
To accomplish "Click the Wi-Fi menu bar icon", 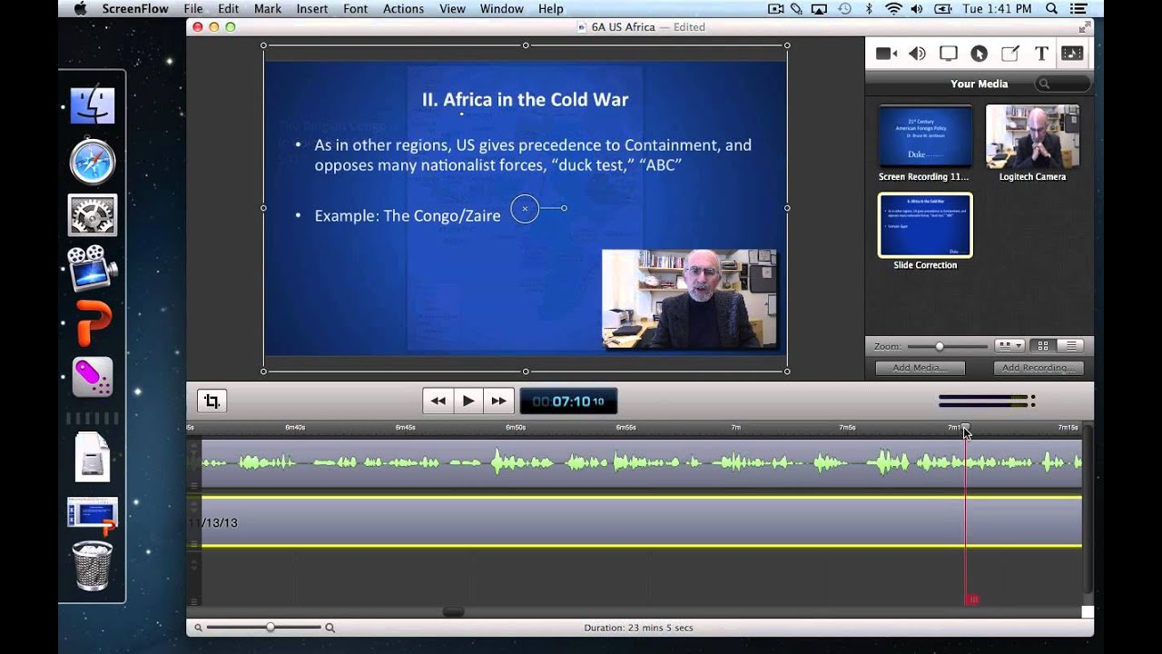I will [893, 9].
